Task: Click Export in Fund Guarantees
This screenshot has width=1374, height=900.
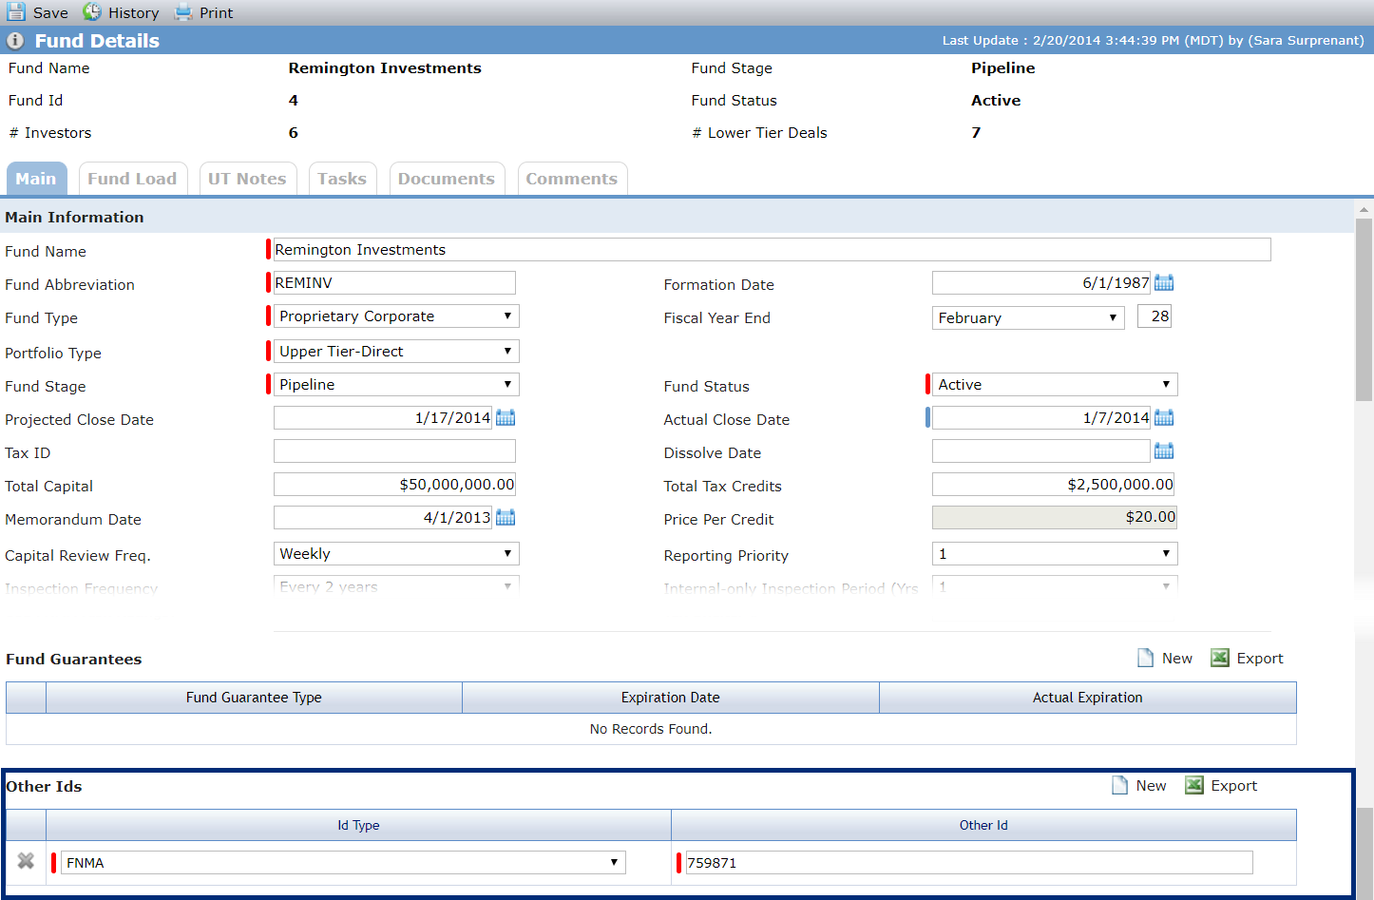Action: point(1260,659)
